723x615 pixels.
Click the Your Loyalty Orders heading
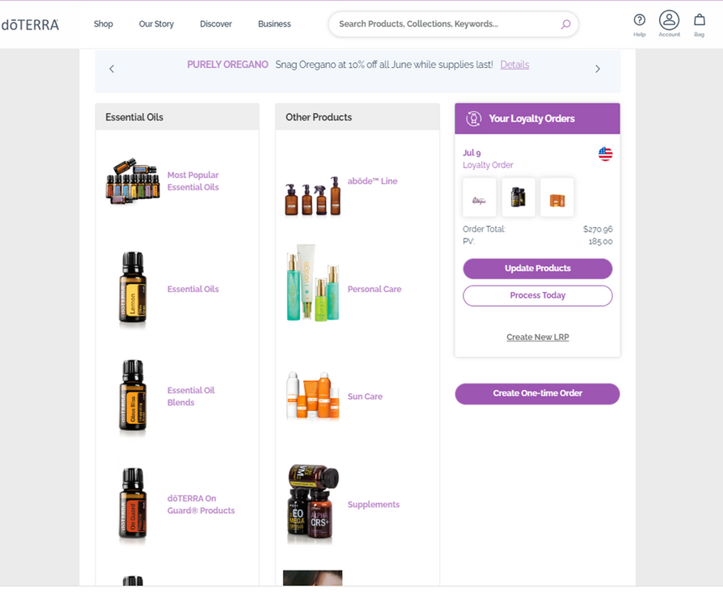(x=531, y=119)
